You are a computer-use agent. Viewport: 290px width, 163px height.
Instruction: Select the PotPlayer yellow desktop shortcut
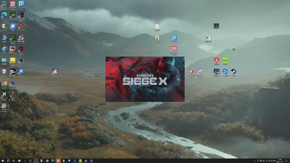(x=13, y=60)
